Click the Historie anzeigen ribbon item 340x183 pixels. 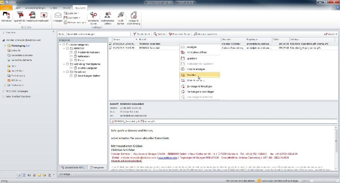pyautogui.click(x=74, y=22)
